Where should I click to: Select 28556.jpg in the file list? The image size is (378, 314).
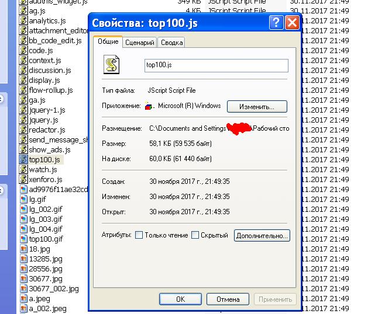point(46,268)
